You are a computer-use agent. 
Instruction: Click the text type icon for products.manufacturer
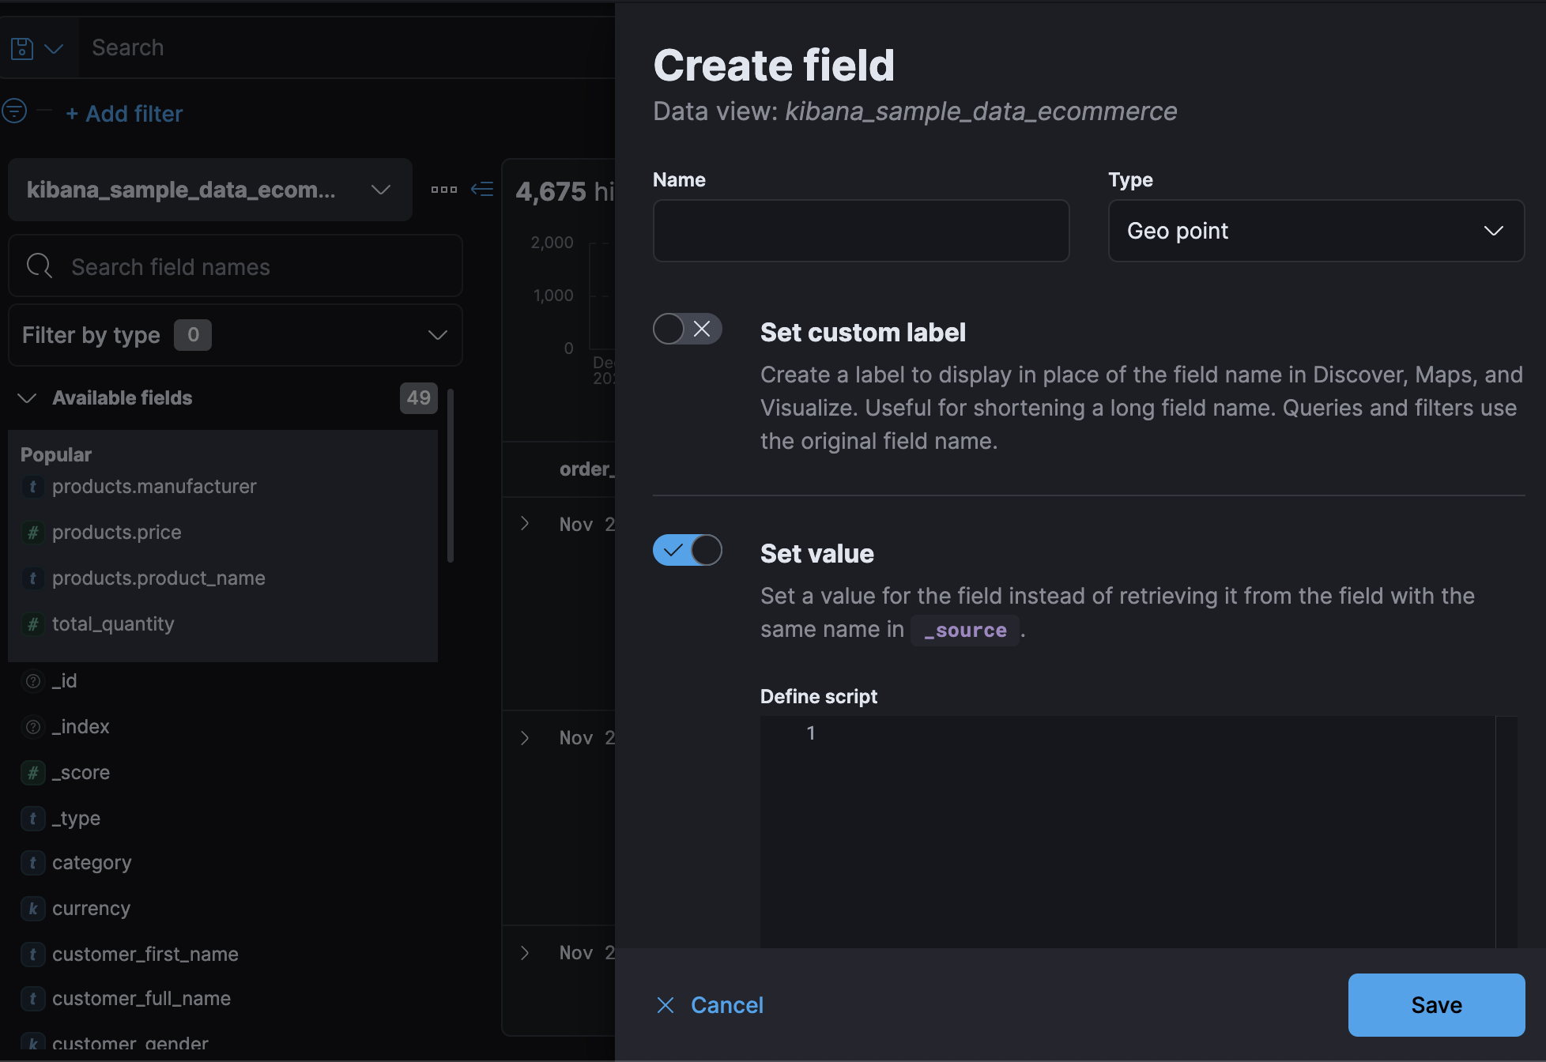(x=32, y=487)
